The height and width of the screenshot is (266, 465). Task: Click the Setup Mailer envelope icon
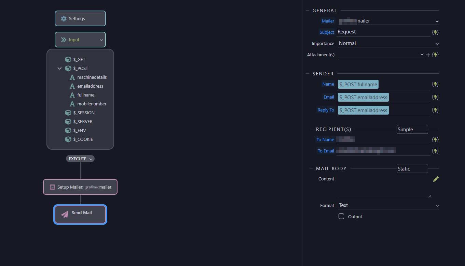click(52, 187)
